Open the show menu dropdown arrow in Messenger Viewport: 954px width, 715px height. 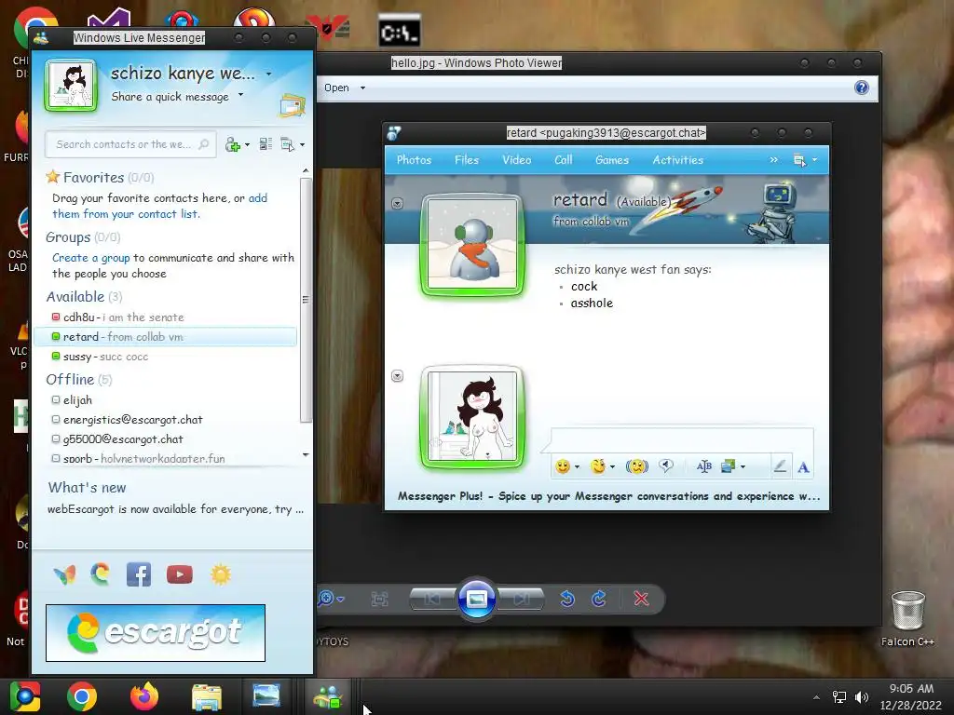pyautogui.click(x=303, y=144)
